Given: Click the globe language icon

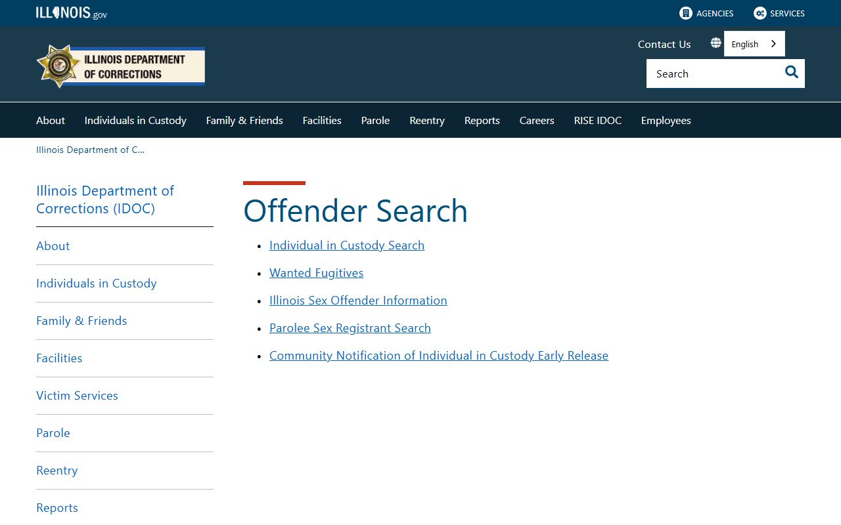Looking at the screenshot, I should pyautogui.click(x=716, y=43).
